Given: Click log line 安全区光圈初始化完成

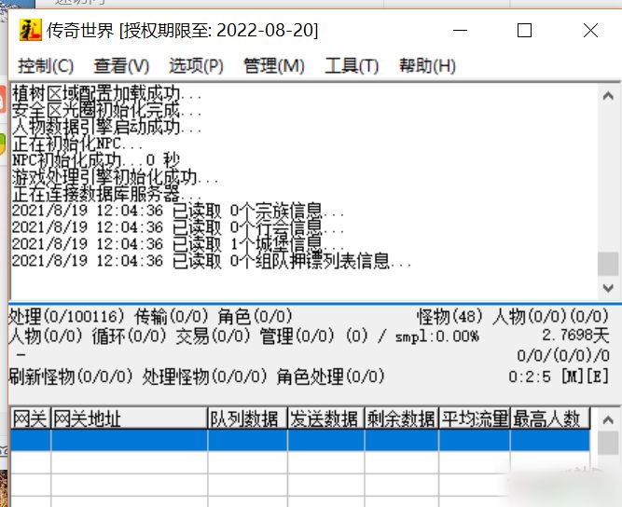Looking at the screenshot, I should [106, 111].
